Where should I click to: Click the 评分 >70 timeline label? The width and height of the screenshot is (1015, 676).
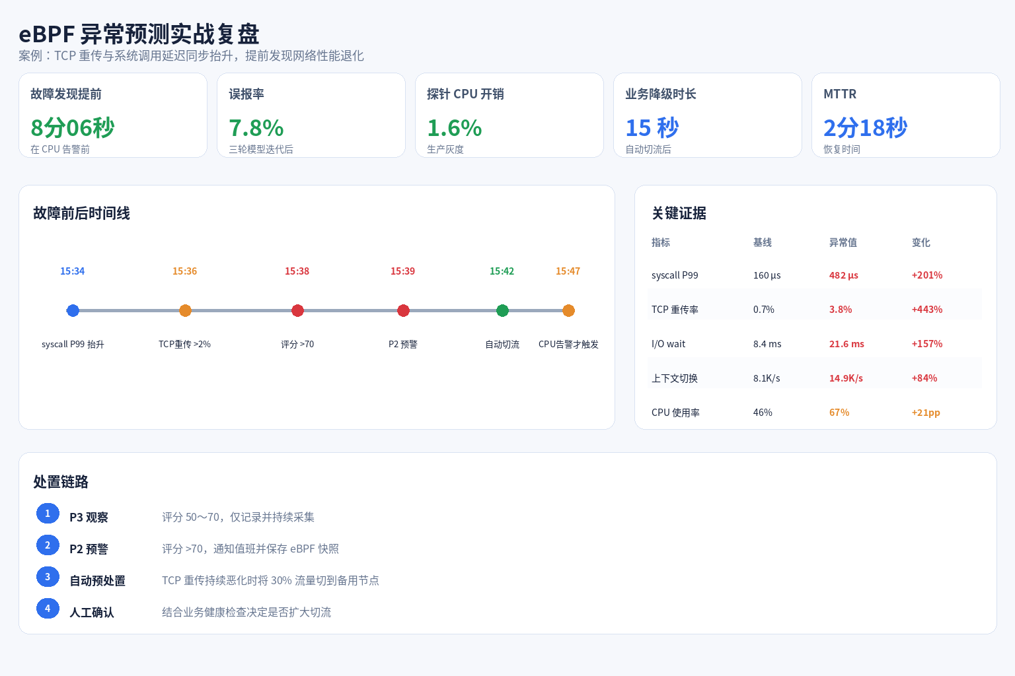(x=297, y=345)
